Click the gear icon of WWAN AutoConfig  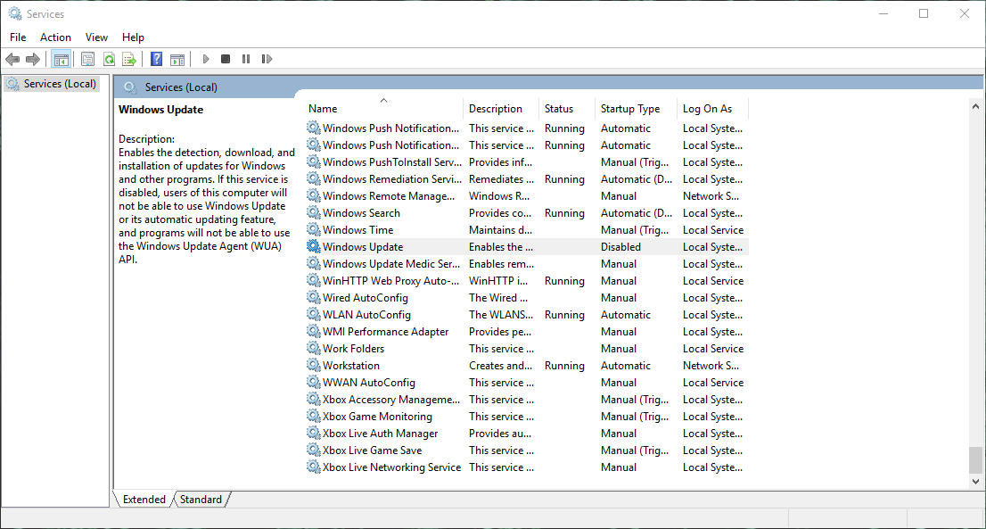[x=313, y=383]
